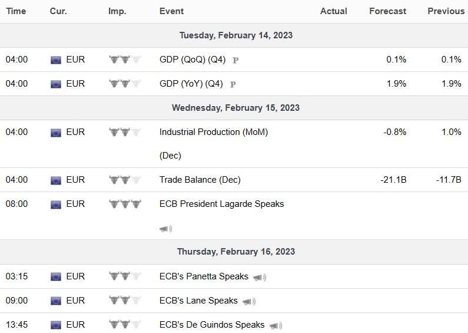Click the Wednesday, February 15, 2023 date row
The width and height of the screenshot is (468, 333).
pyautogui.click(x=234, y=108)
